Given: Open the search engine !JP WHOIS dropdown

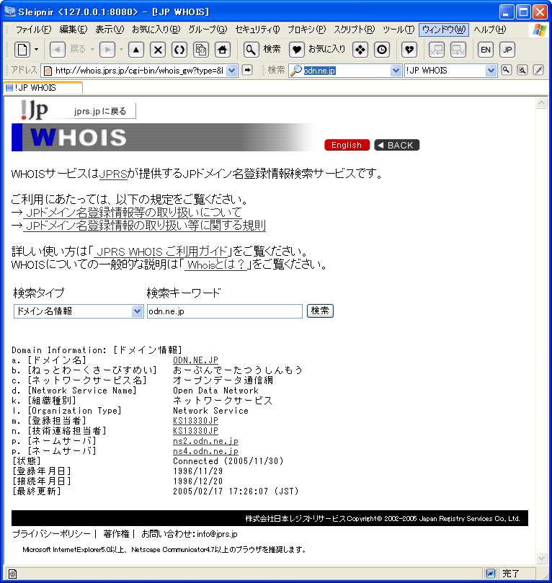Looking at the screenshot, I should coord(491,71).
